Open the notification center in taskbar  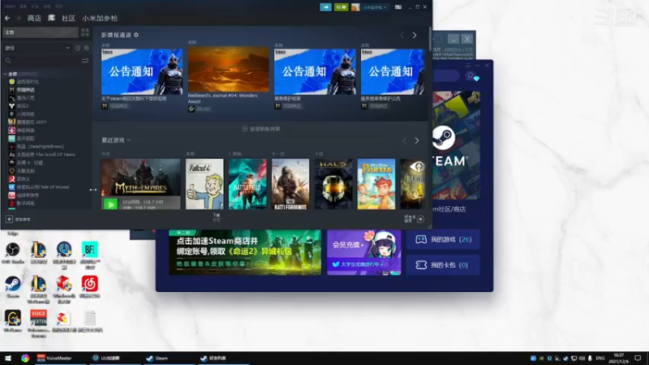638,358
